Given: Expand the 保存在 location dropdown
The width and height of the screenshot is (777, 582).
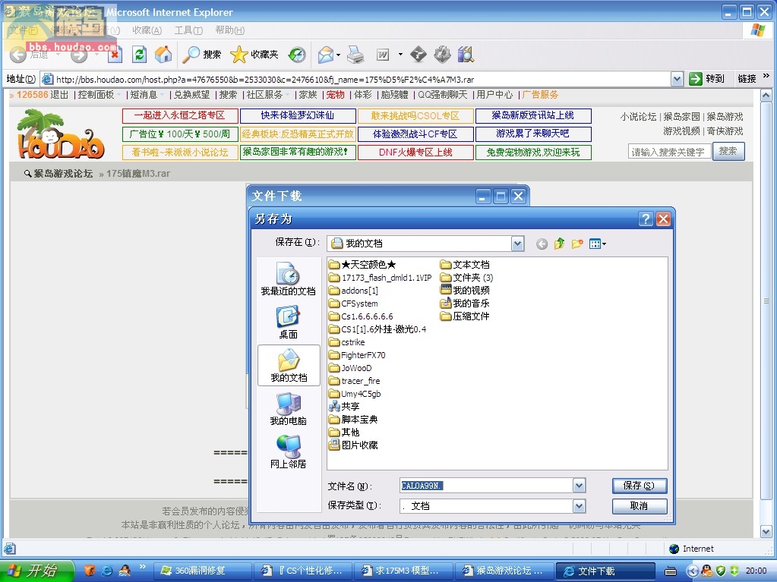Looking at the screenshot, I should [517, 244].
